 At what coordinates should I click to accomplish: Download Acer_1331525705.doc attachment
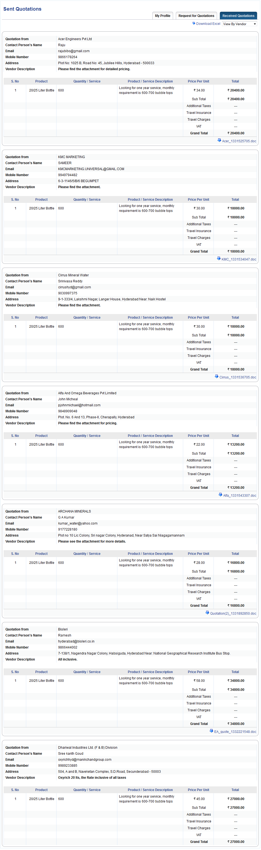coord(239,141)
